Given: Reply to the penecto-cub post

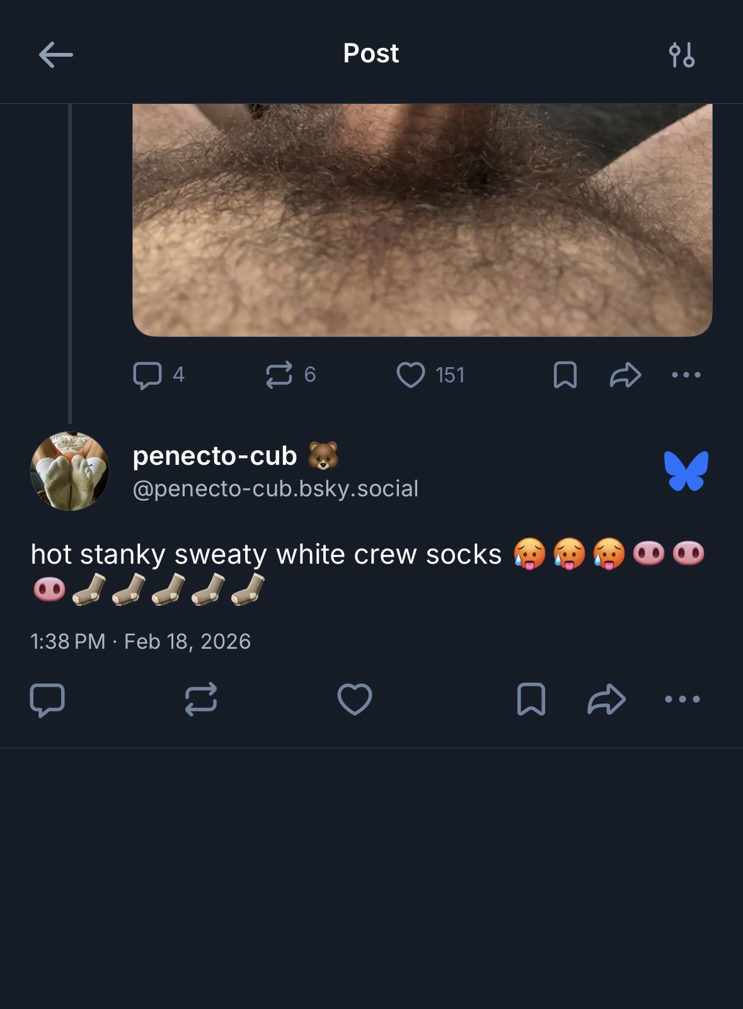Looking at the screenshot, I should pyautogui.click(x=47, y=699).
